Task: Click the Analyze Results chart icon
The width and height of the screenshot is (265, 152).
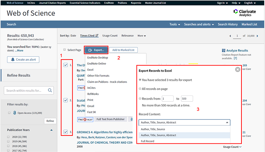Action: coord(223,50)
